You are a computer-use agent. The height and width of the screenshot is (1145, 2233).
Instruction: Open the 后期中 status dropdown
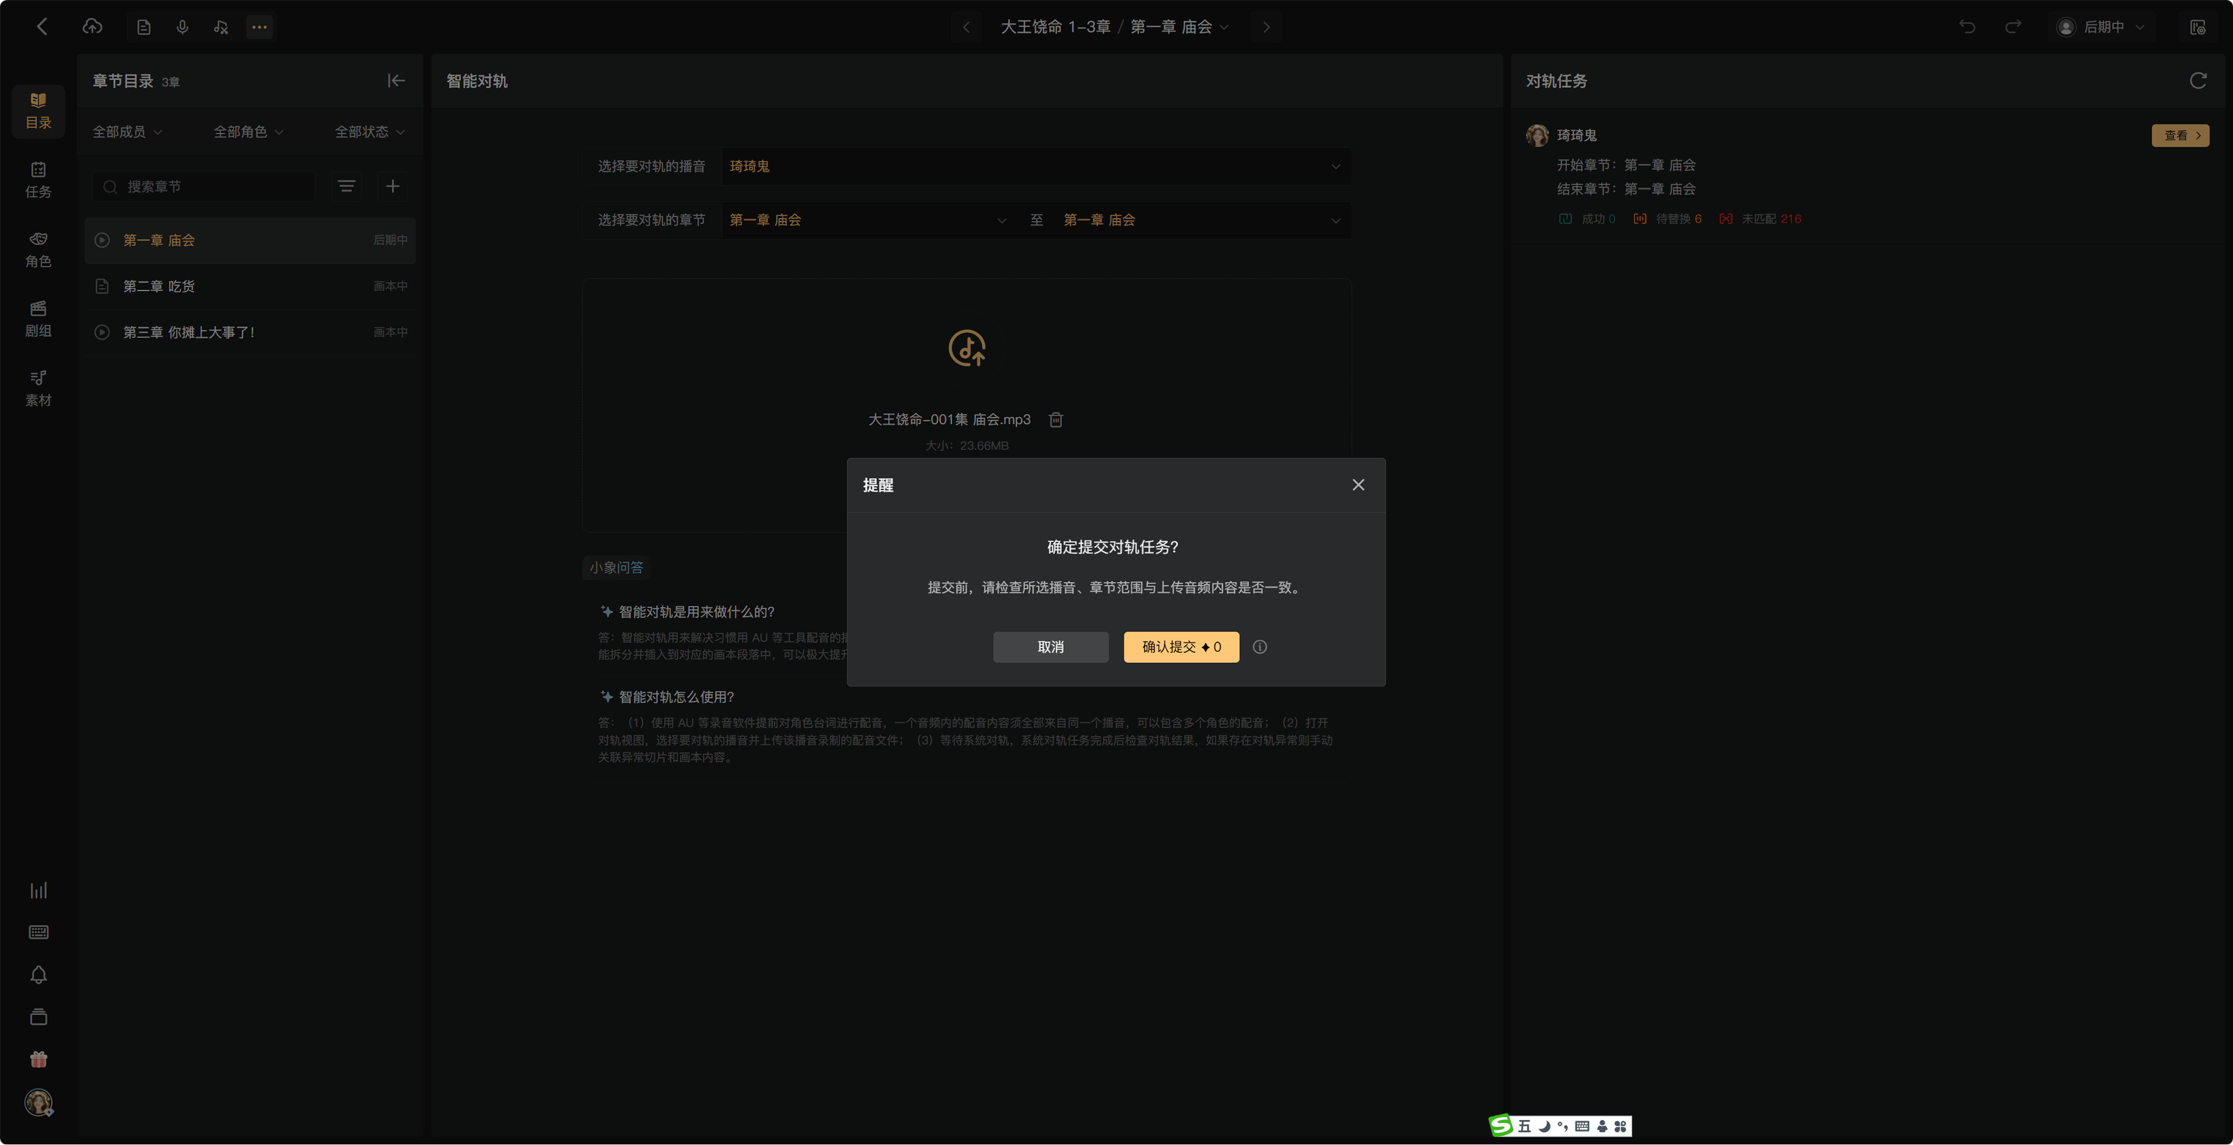(x=2100, y=27)
